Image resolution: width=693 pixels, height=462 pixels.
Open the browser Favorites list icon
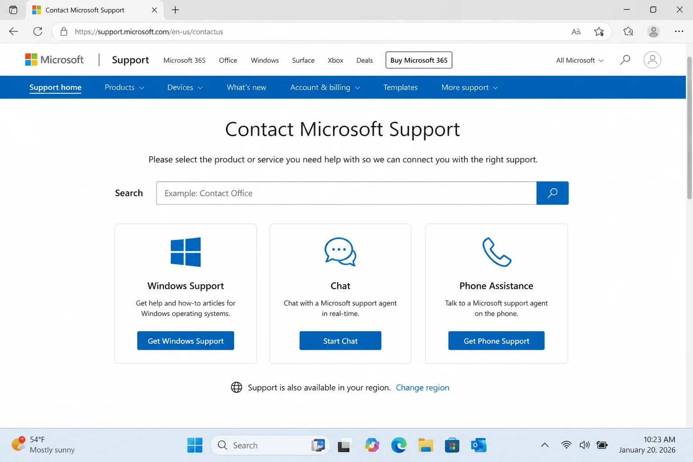pos(628,32)
